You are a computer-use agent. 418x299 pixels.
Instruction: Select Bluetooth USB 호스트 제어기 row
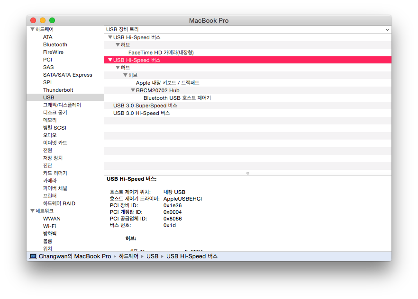177,98
